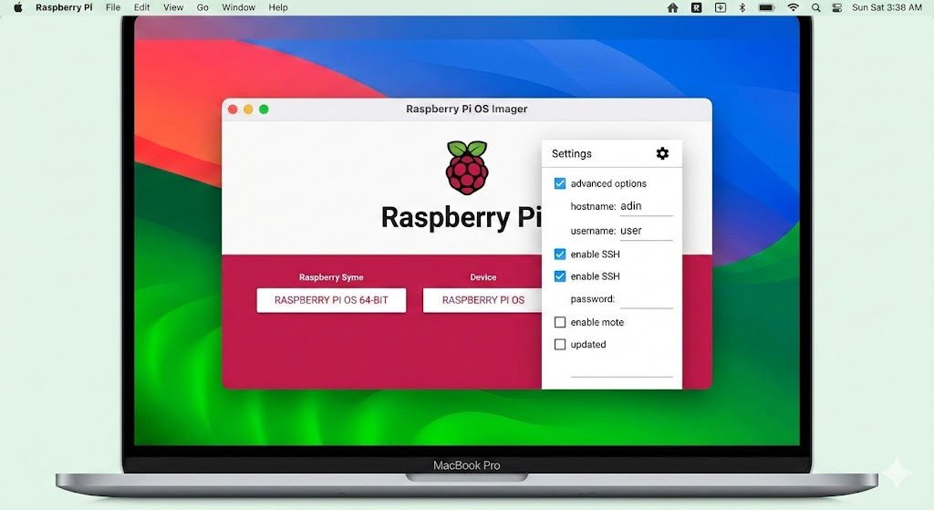Focus the empty password field
The image size is (934, 510).
point(647,299)
